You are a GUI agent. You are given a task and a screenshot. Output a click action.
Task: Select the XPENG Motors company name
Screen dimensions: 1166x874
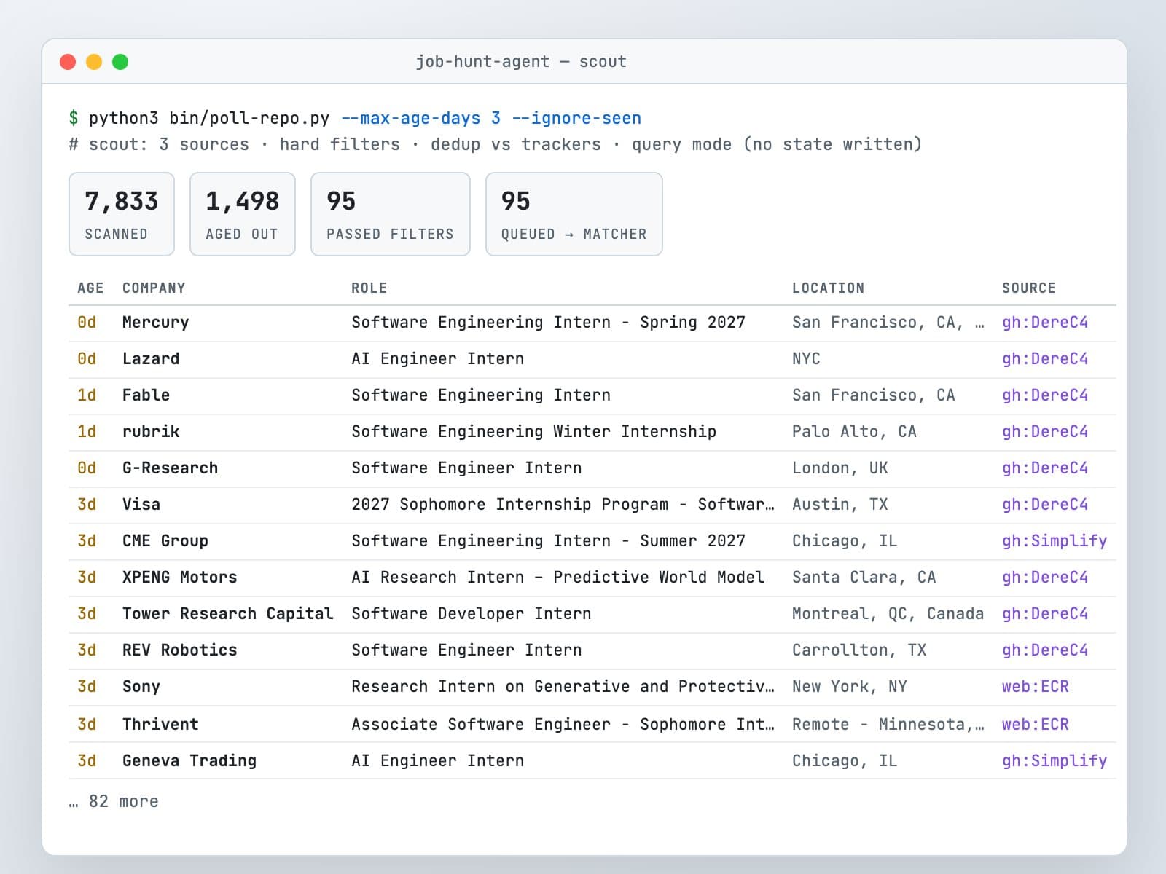click(180, 578)
